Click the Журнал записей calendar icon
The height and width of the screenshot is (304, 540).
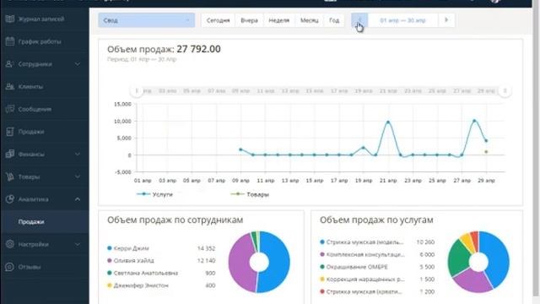(10, 19)
